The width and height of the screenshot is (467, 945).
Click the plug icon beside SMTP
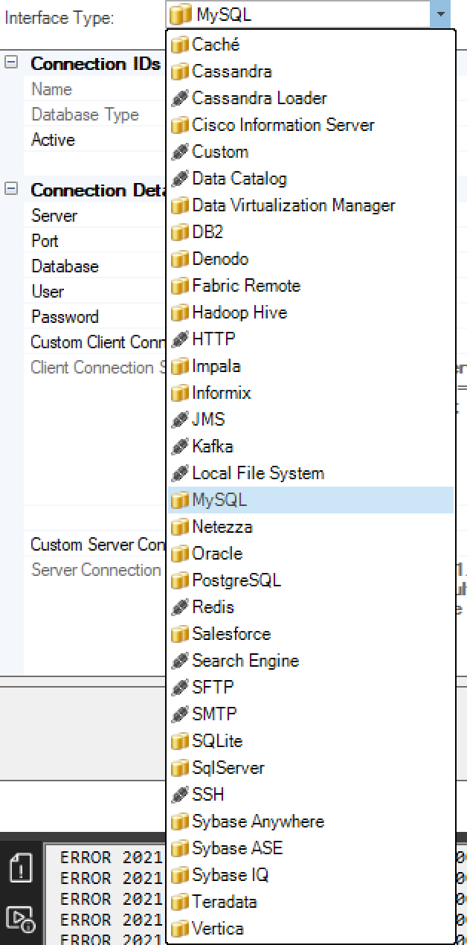(180, 714)
